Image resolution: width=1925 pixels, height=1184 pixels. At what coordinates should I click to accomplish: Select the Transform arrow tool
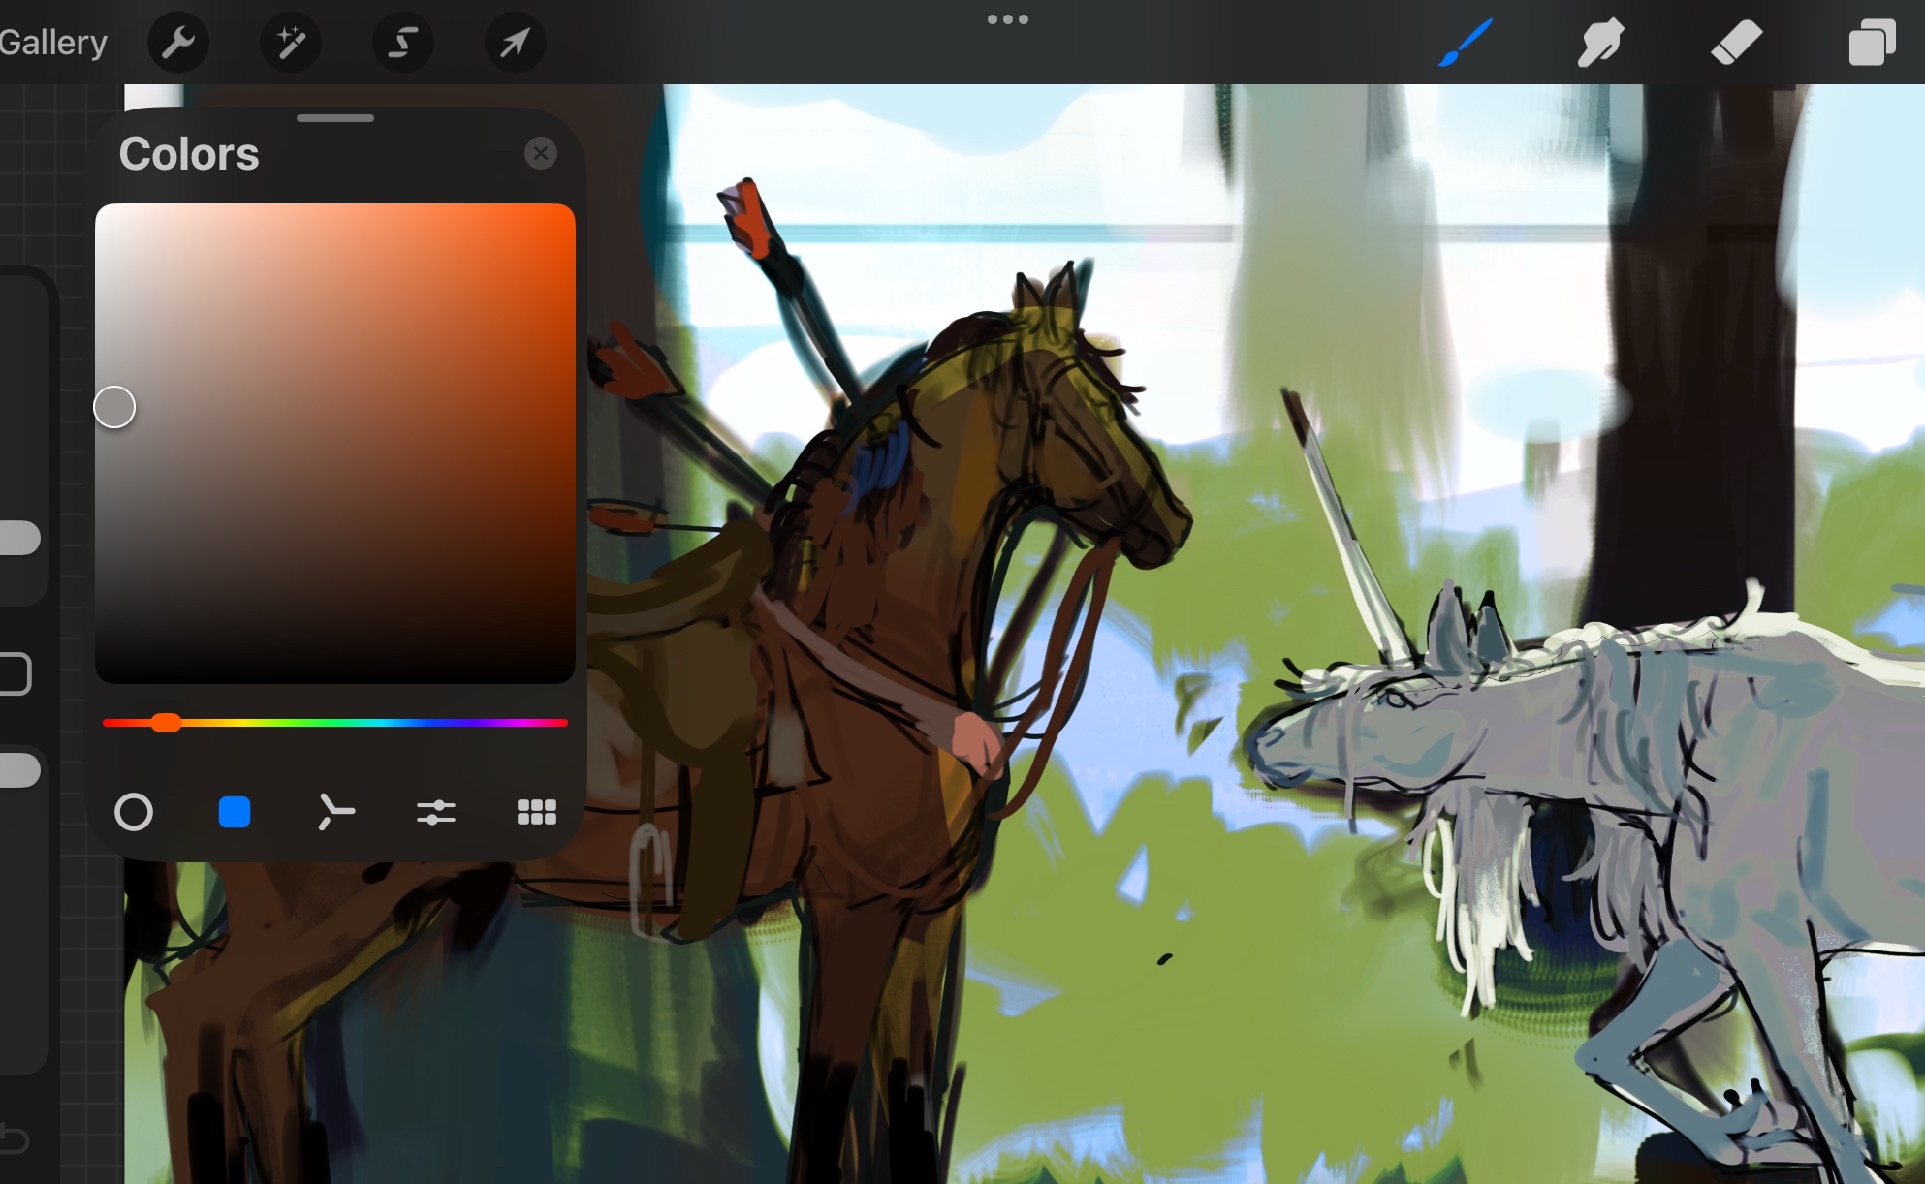[515, 43]
